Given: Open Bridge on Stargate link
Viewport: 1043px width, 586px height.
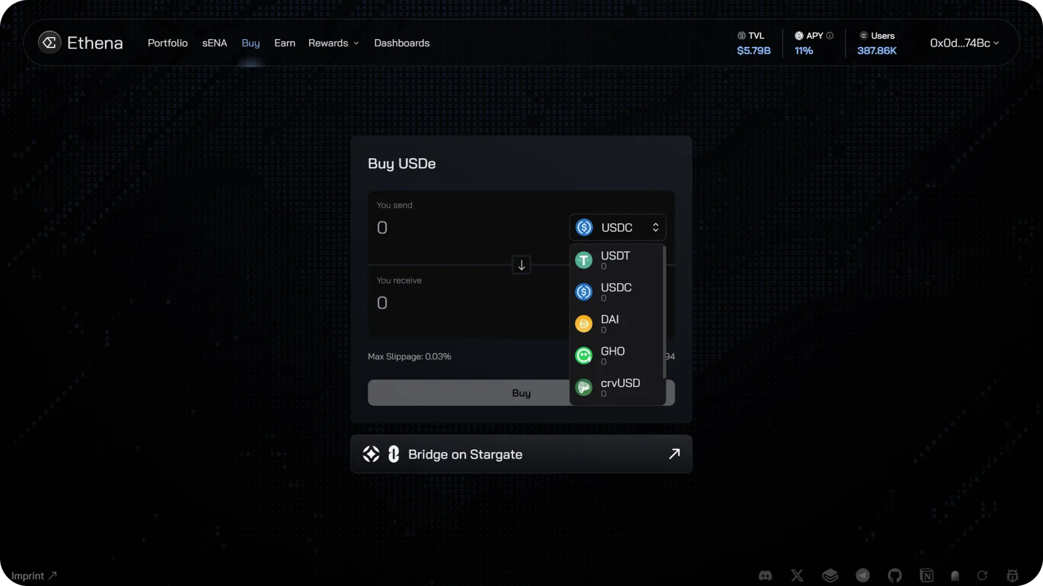Looking at the screenshot, I should [521, 454].
